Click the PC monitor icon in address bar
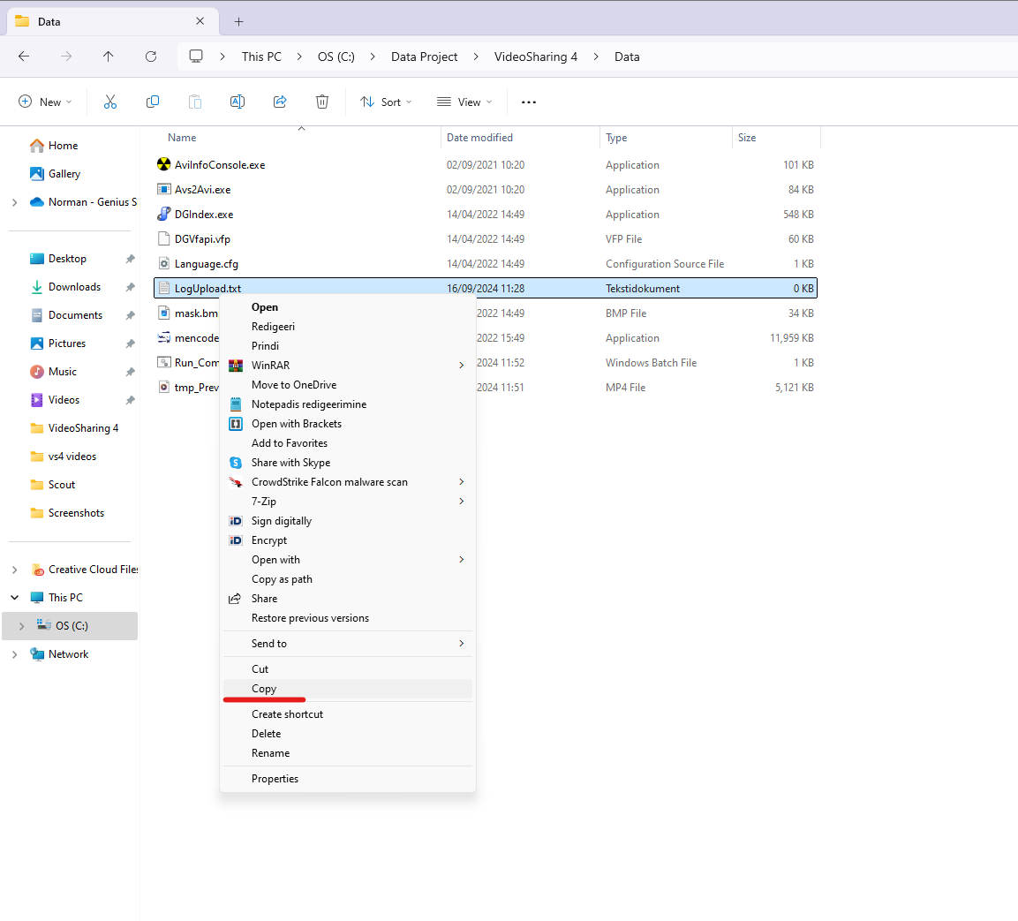 click(x=195, y=57)
